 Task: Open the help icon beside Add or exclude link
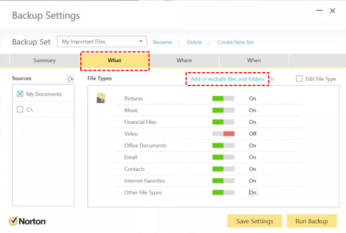coord(272,79)
